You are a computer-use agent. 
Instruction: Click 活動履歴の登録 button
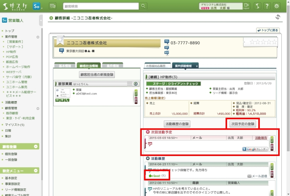click(177, 124)
